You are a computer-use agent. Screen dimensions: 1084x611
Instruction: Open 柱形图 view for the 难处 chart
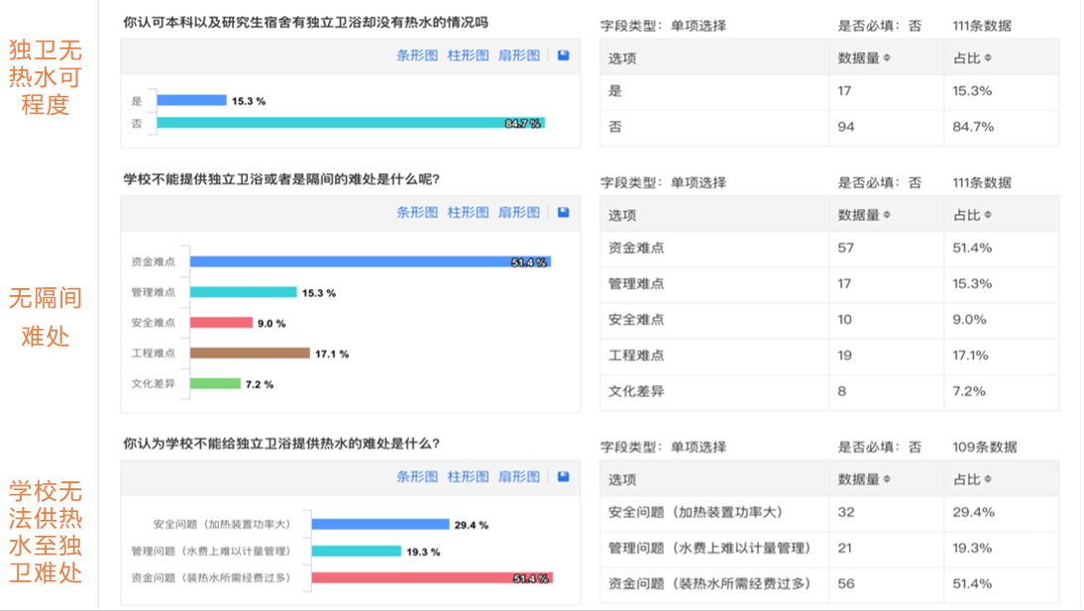click(x=468, y=211)
